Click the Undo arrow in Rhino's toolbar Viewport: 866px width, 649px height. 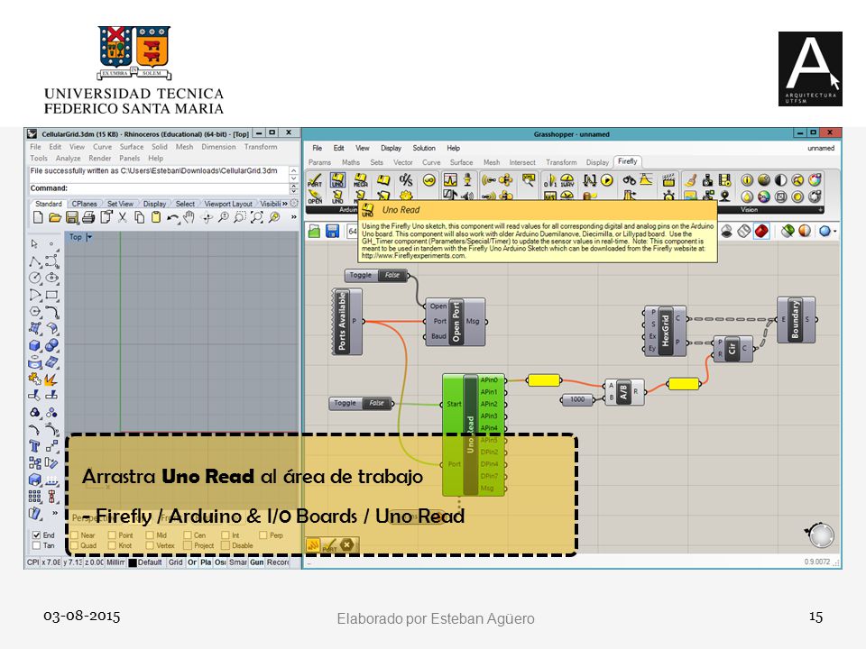[172, 218]
